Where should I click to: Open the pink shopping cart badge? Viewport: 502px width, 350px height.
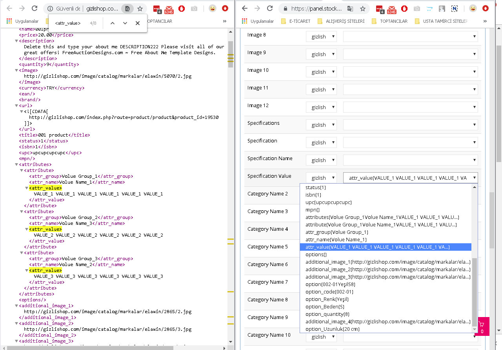point(482,326)
